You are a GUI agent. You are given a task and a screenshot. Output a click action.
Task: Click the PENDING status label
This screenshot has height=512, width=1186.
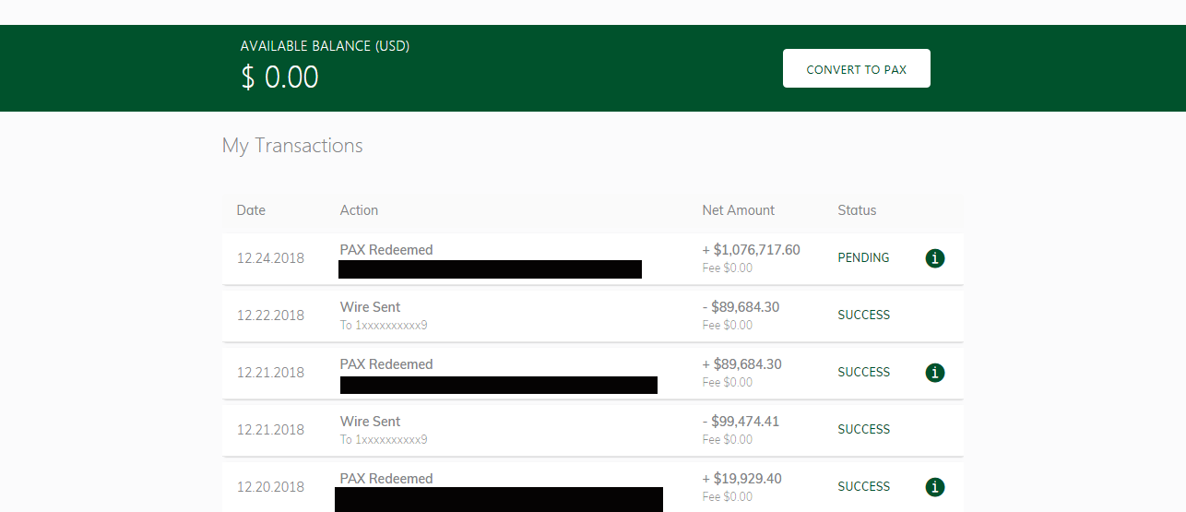pyautogui.click(x=863, y=258)
